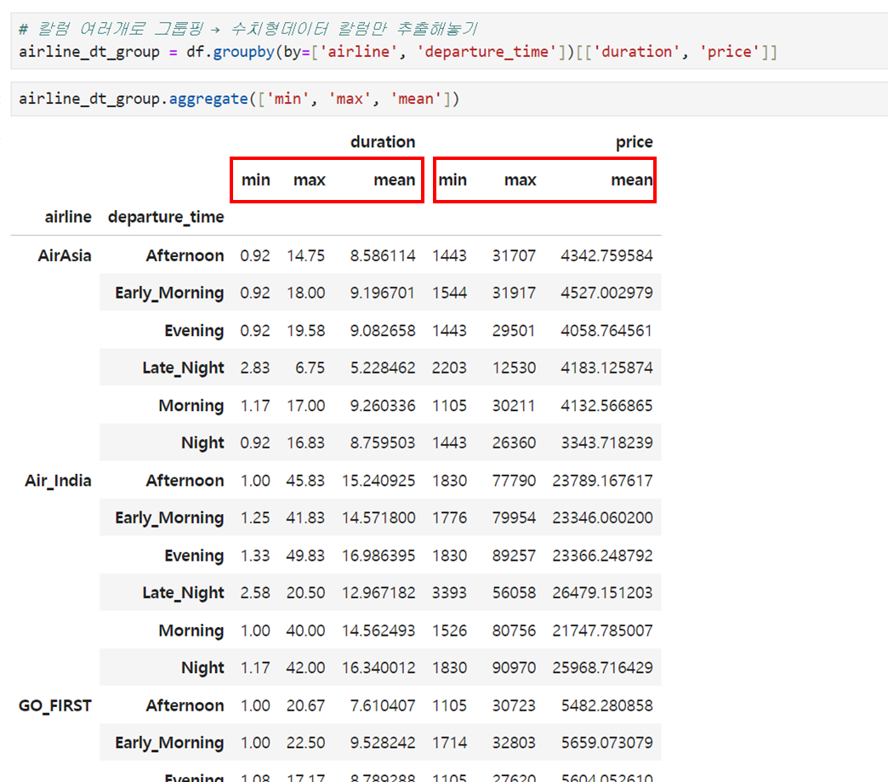888x782 pixels.
Task: Click the duration mean value 16.986395
Action: 379,556
